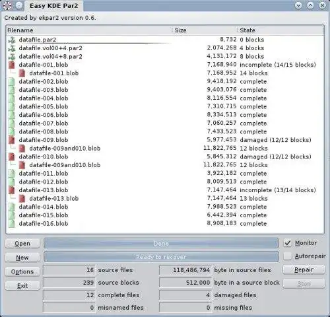Select the datafile-009and010.blob row under datafile-009.blob
Screen dimensions: 330x317
165,149
